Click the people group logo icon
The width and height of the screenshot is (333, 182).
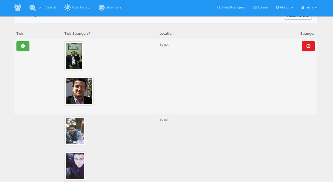18,7
